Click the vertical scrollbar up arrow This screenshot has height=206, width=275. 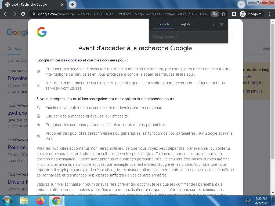click(273, 21)
